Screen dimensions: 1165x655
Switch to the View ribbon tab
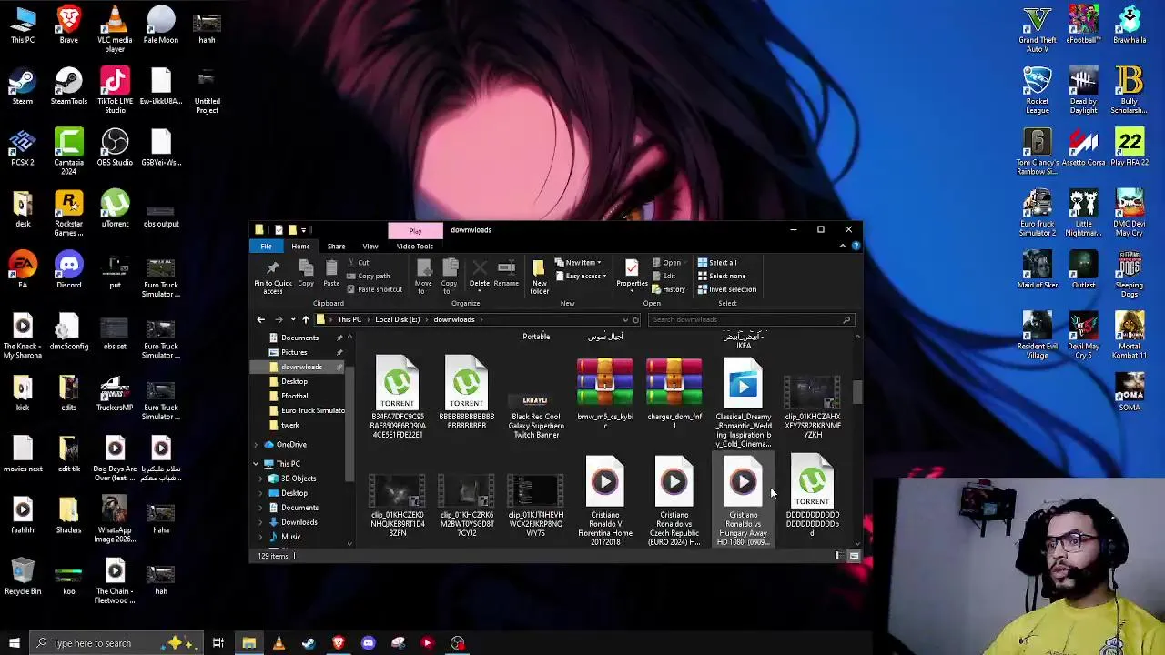point(370,247)
